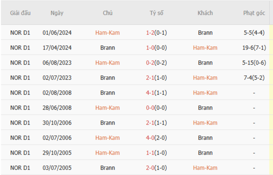This screenshot has height=175, width=273.
Task: Select Brann away team in 29/10/2005 match
Action: pos(205,153)
